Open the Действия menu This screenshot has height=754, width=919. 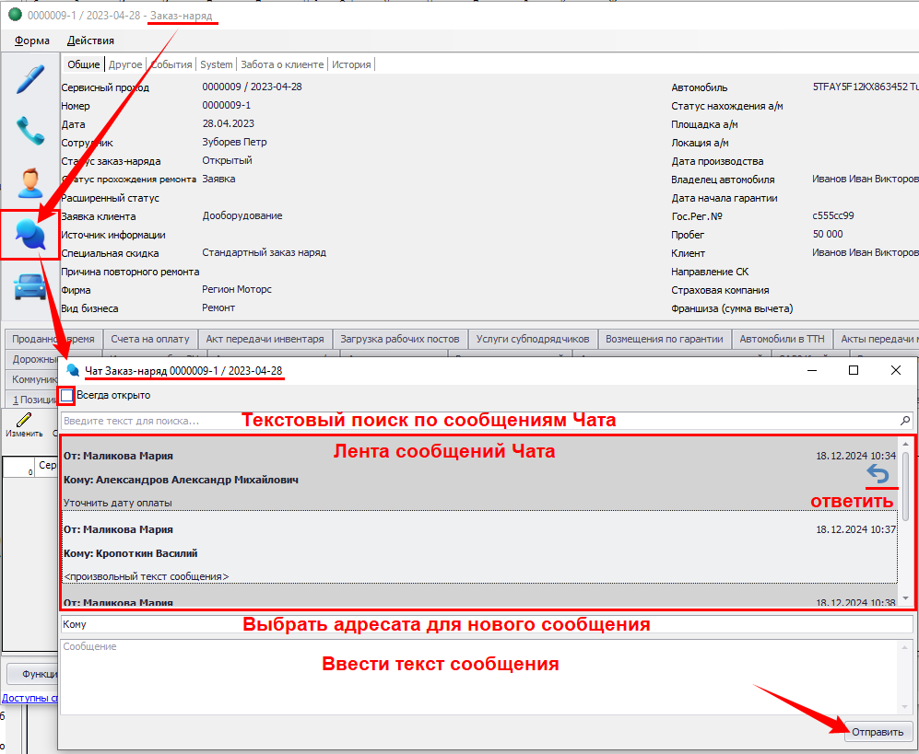point(90,41)
